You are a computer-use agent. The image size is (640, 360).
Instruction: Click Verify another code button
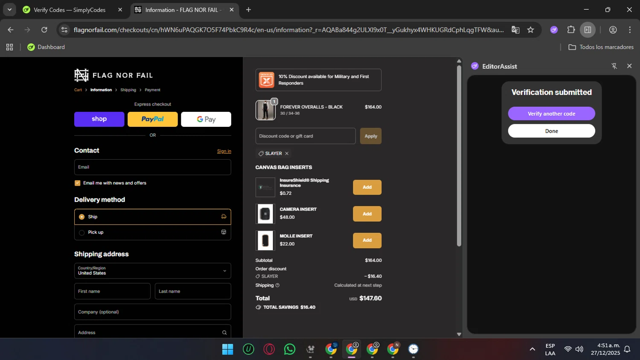click(551, 114)
